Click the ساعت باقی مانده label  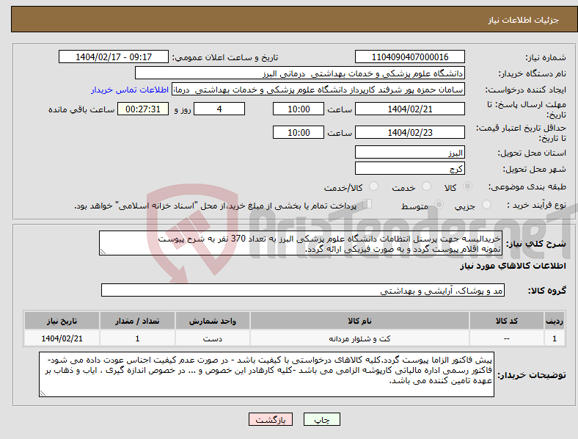(81, 109)
